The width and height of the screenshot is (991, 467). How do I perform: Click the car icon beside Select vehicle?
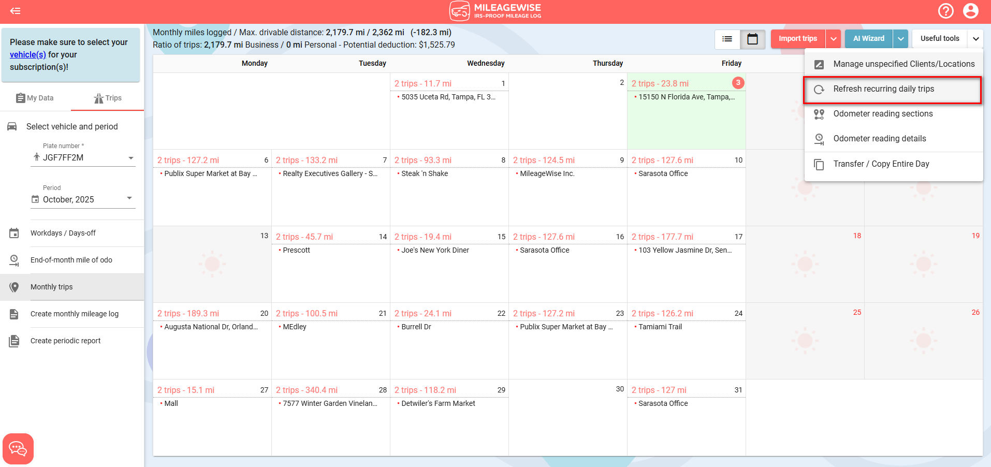click(x=12, y=126)
